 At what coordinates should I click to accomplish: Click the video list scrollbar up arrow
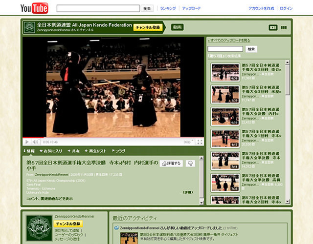coord(288,62)
